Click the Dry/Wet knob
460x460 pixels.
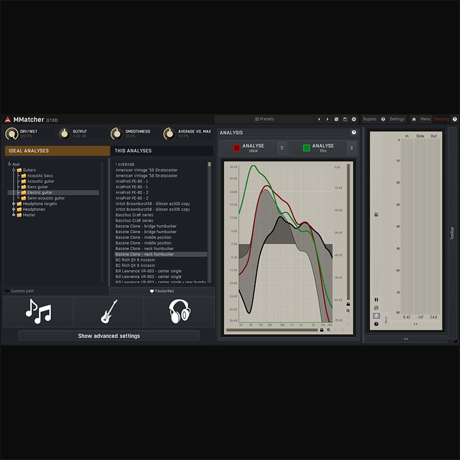[11, 134]
